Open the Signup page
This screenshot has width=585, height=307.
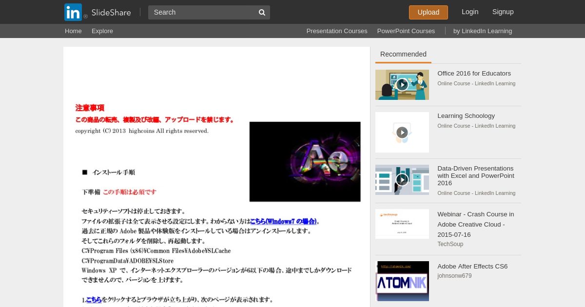tap(503, 12)
